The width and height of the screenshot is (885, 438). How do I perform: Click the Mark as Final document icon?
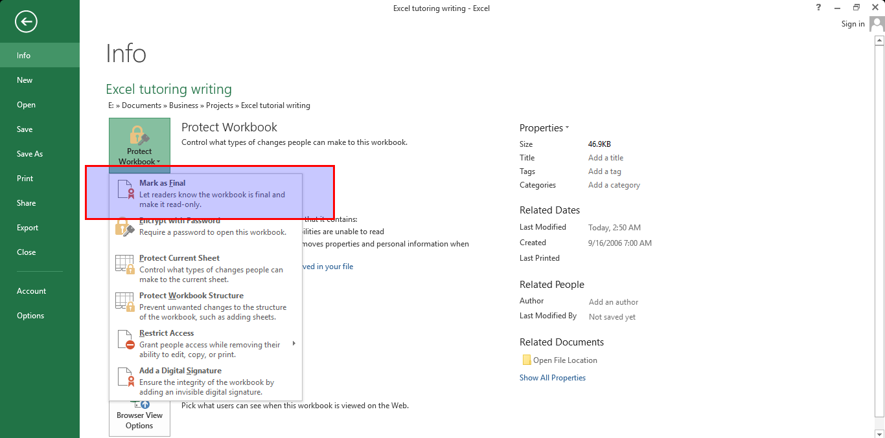[x=125, y=189]
